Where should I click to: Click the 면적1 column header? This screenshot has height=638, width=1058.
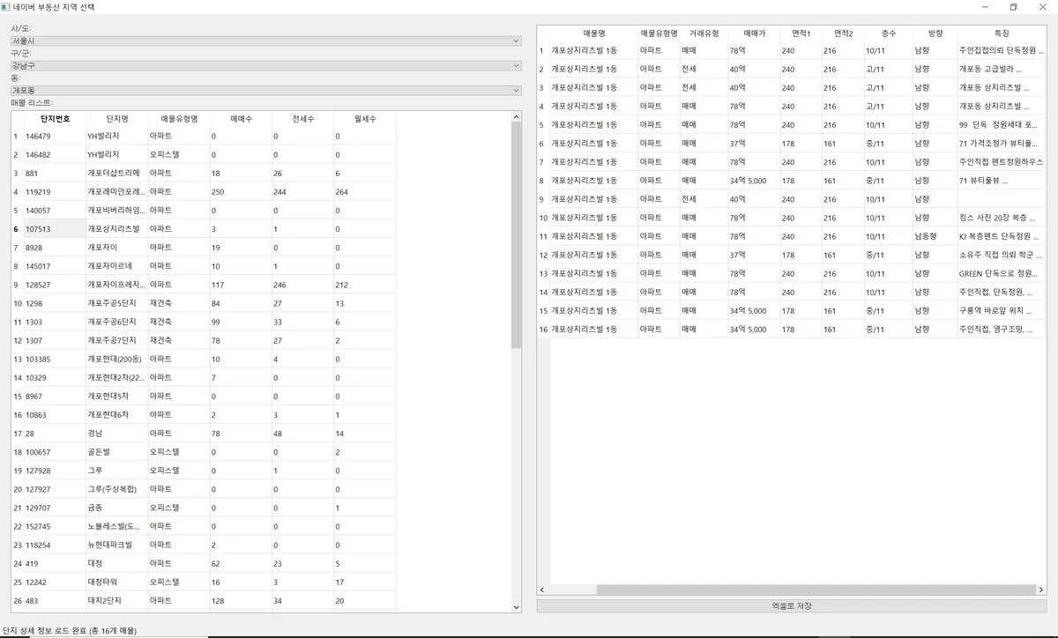point(801,33)
